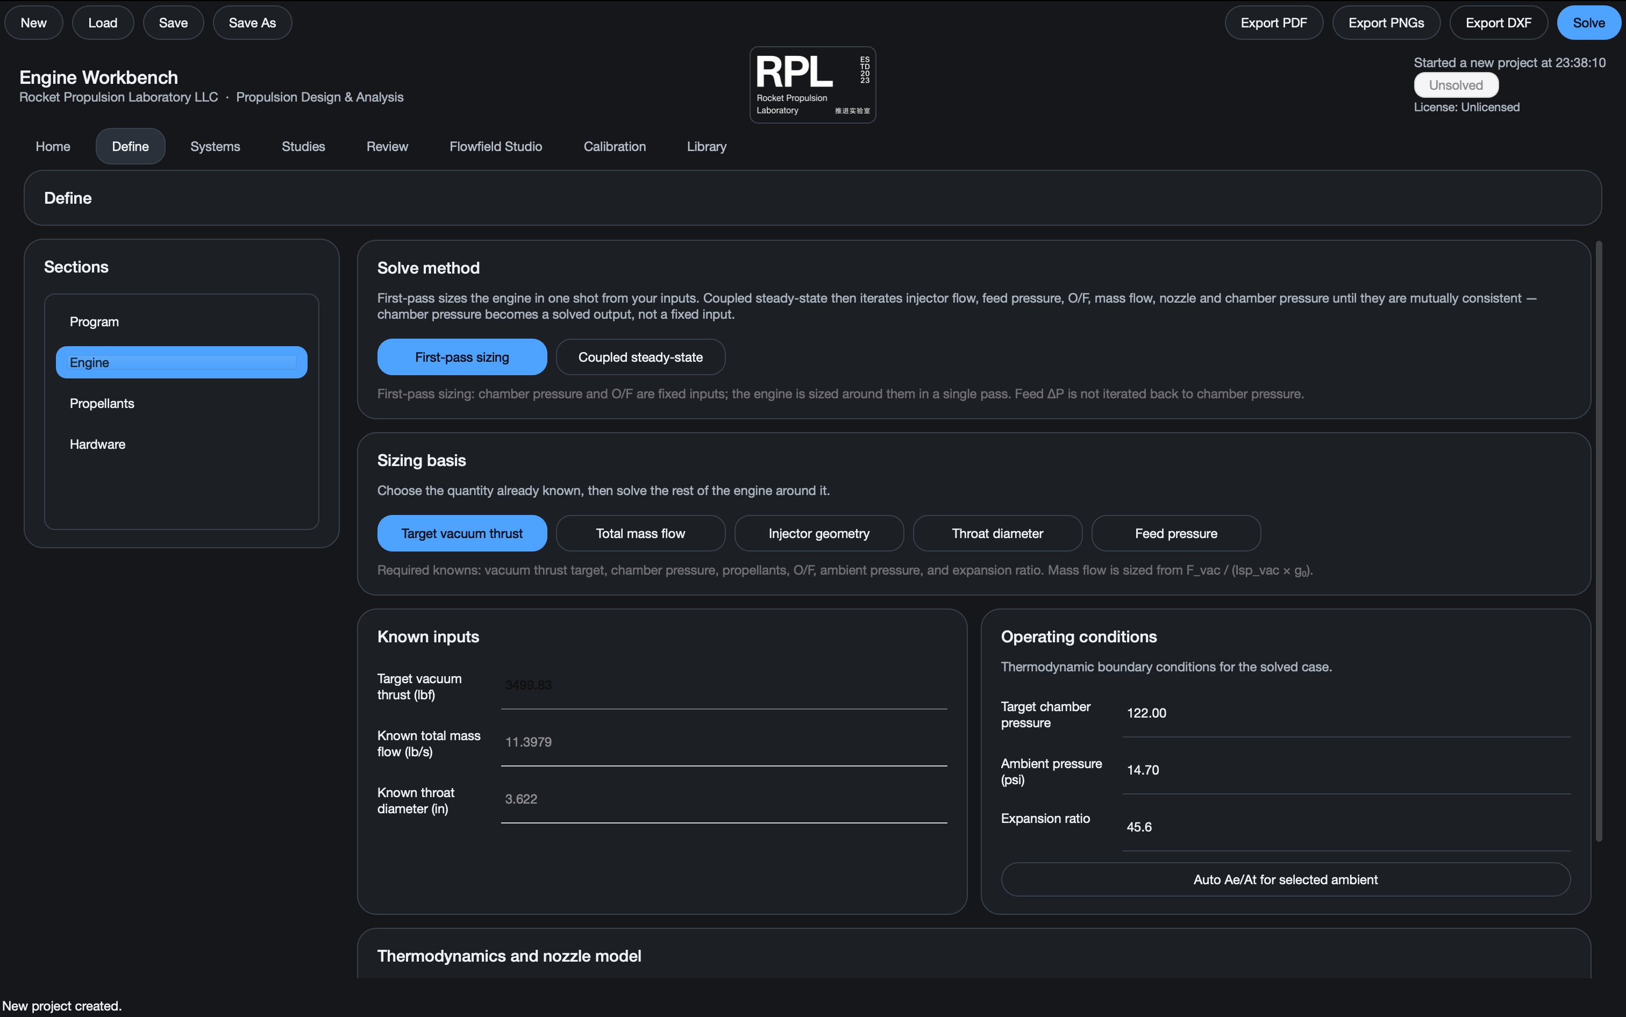Choose Total mass flow sizing basis
This screenshot has width=1626, height=1017.
click(x=640, y=533)
